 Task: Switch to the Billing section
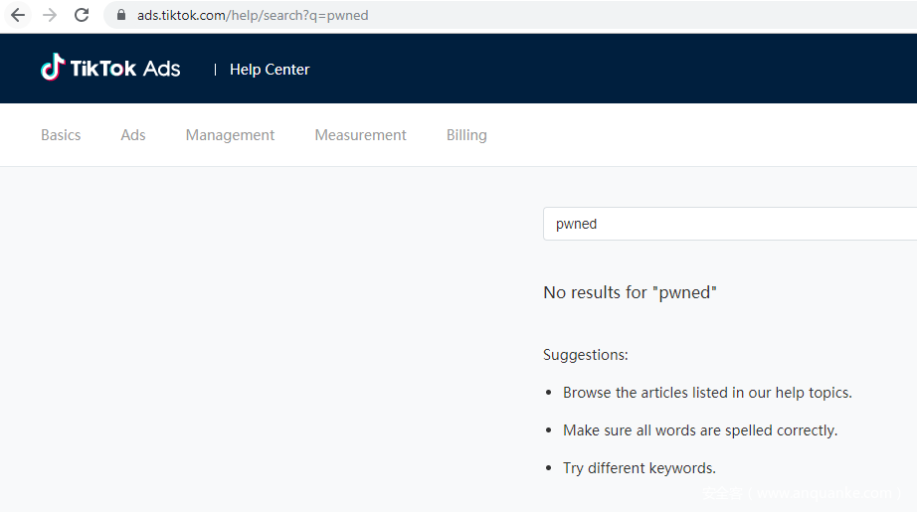point(466,135)
